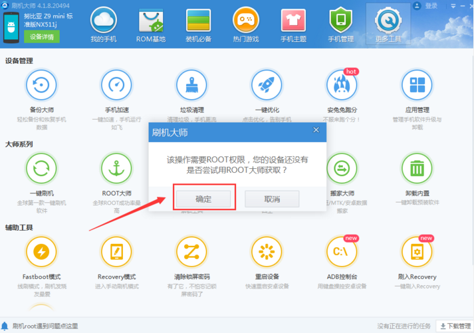
Task: Open title bar dropdown menu arrow
Action: [453, 6]
